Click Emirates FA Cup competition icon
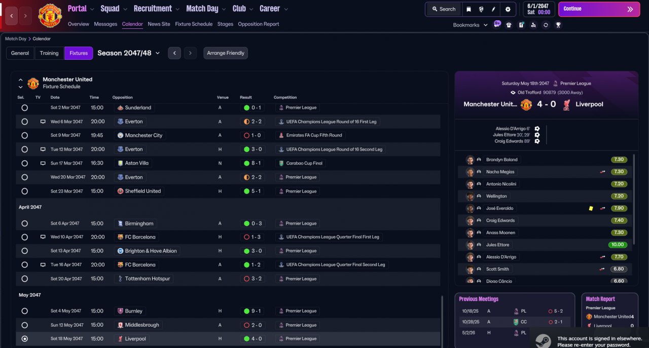 pyautogui.click(x=281, y=136)
